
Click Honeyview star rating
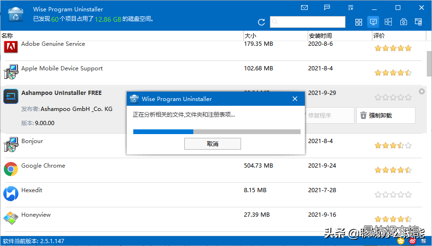coord(393,219)
